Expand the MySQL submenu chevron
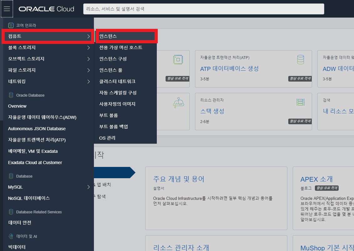The height and width of the screenshot is (251, 354). tap(89, 187)
